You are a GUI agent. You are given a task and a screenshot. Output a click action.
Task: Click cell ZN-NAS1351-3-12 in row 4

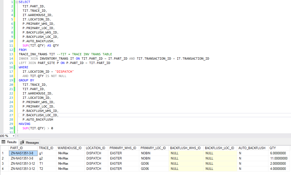click(x=23, y=169)
